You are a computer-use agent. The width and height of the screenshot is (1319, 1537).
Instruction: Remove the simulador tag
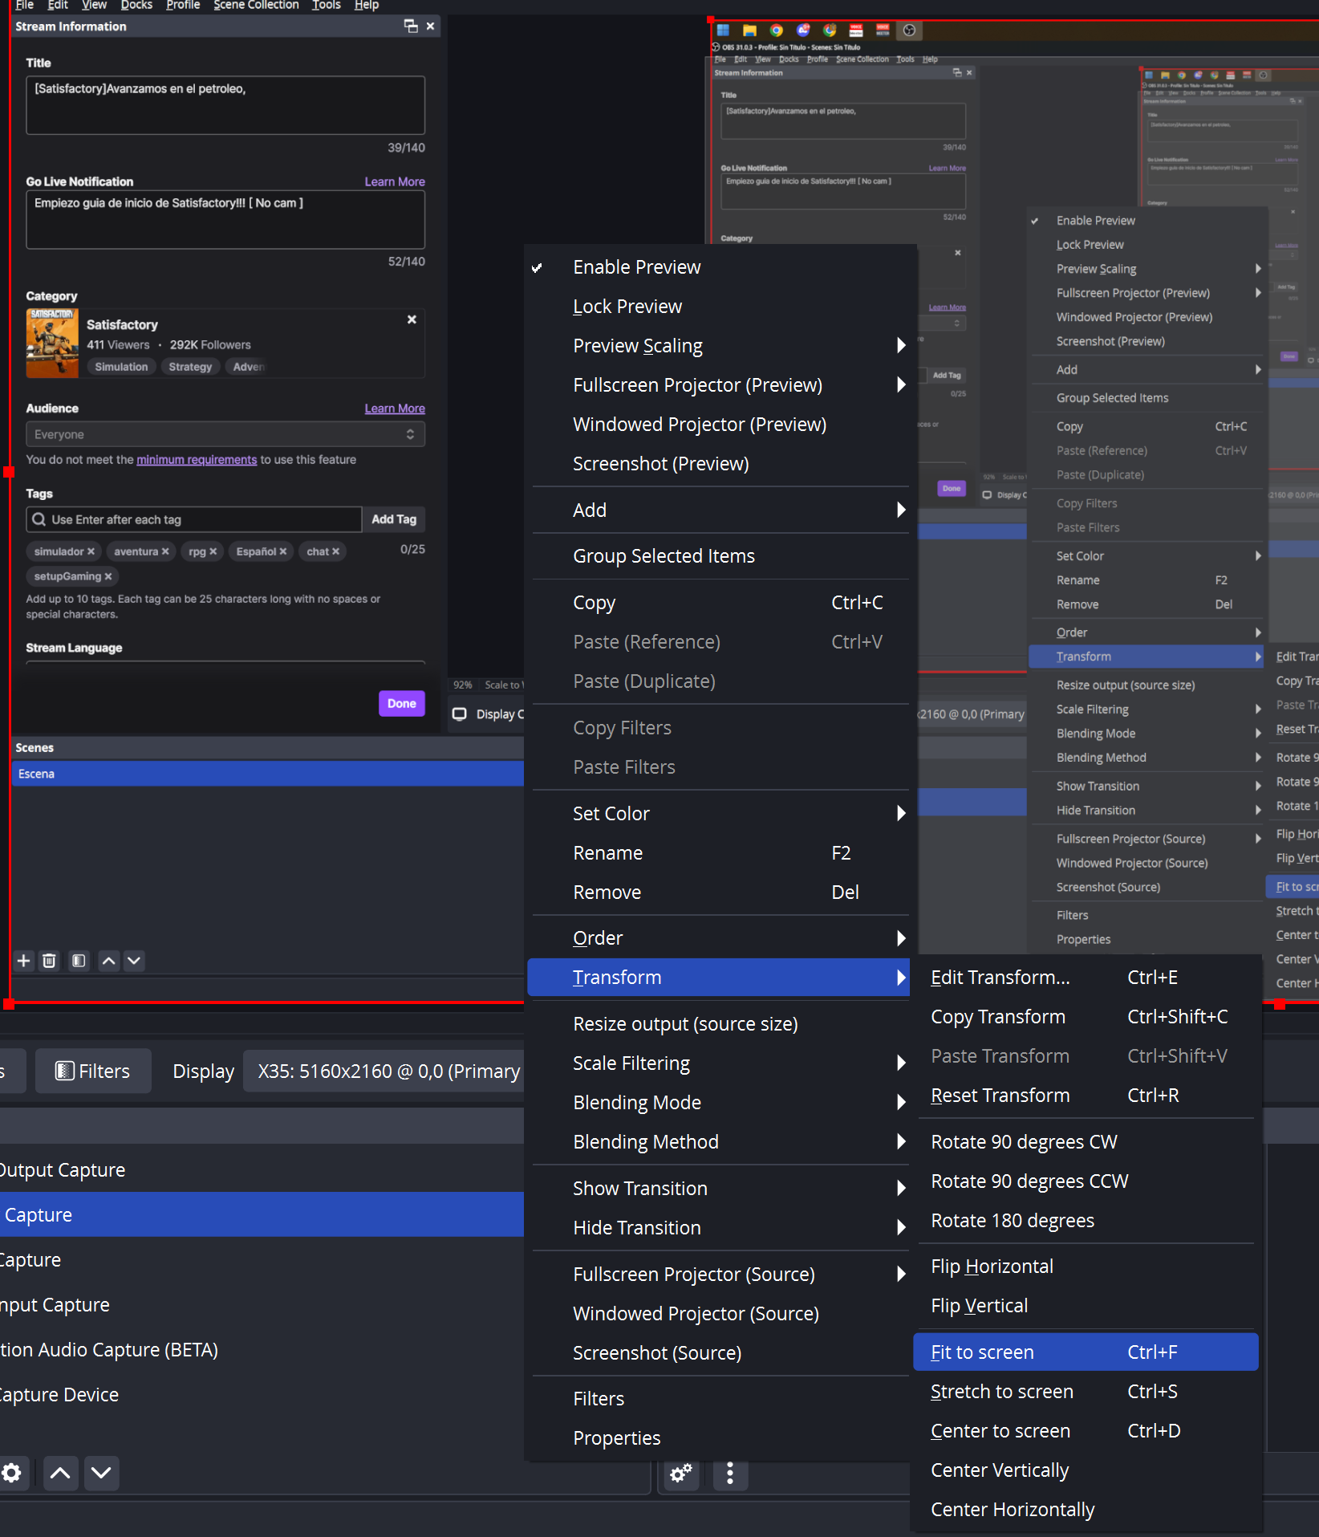[91, 551]
